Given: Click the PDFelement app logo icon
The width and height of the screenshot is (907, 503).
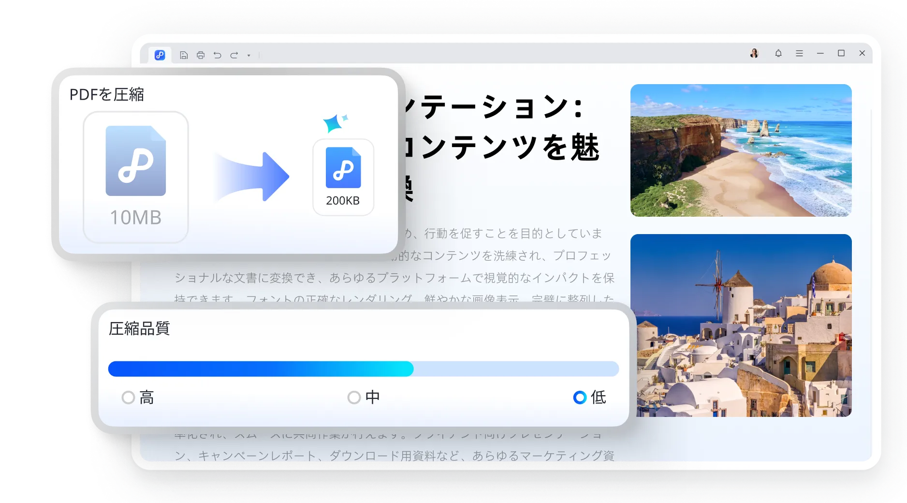Looking at the screenshot, I should 160,55.
